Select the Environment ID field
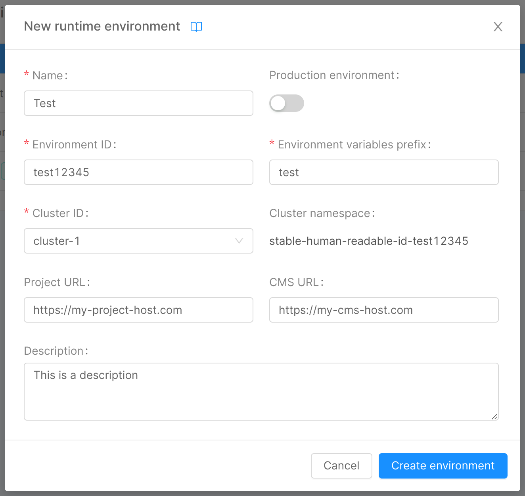 coord(138,172)
